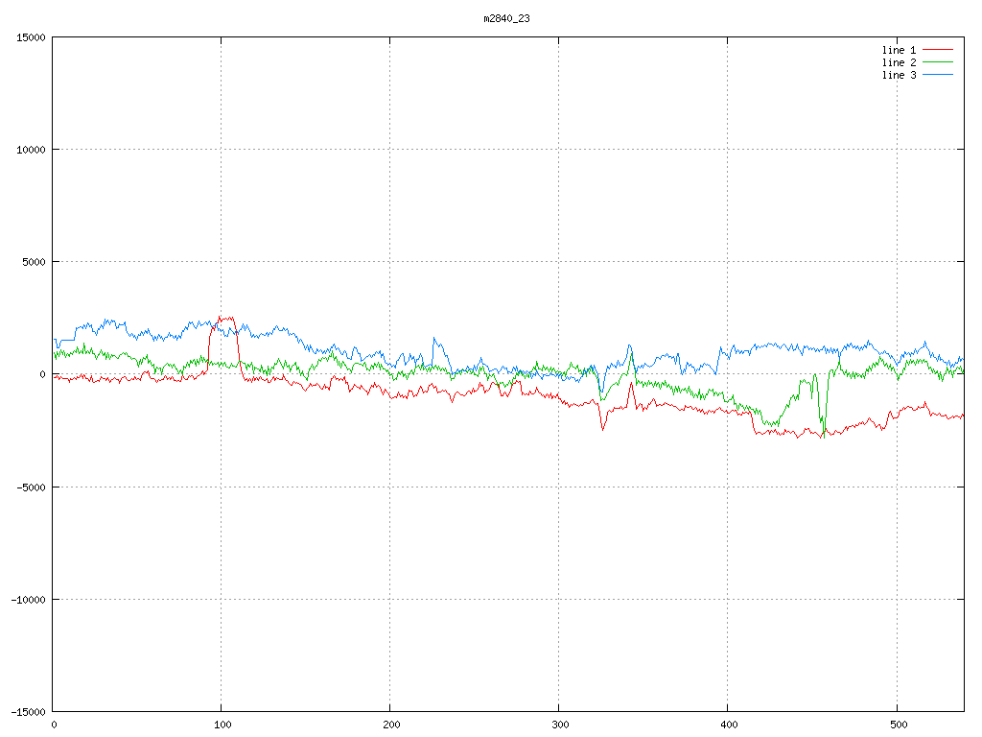Click the y-axis label -15000
The image size is (982, 737).
(x=28, y=712)
